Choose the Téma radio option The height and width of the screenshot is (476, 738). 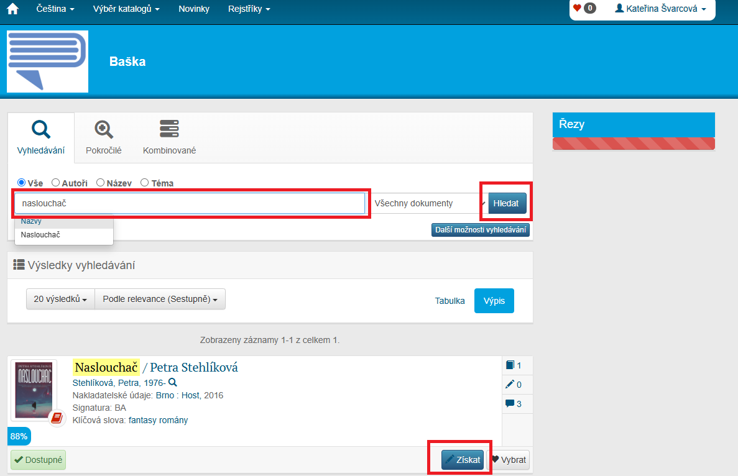pyautogui.click(x=145, y=183)
